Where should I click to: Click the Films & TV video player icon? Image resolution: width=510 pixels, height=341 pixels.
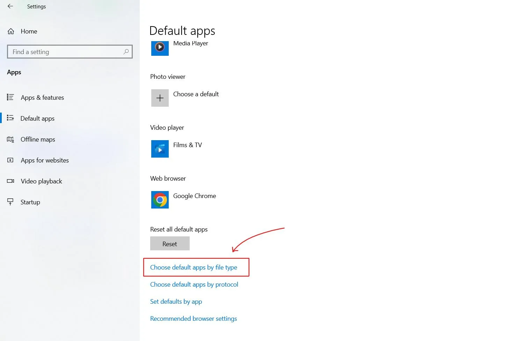coord(160,149)
